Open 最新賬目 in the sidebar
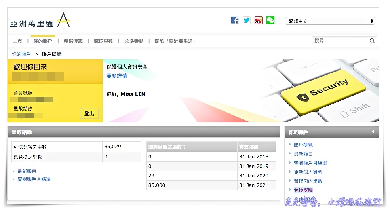 (x=303, y=154)
